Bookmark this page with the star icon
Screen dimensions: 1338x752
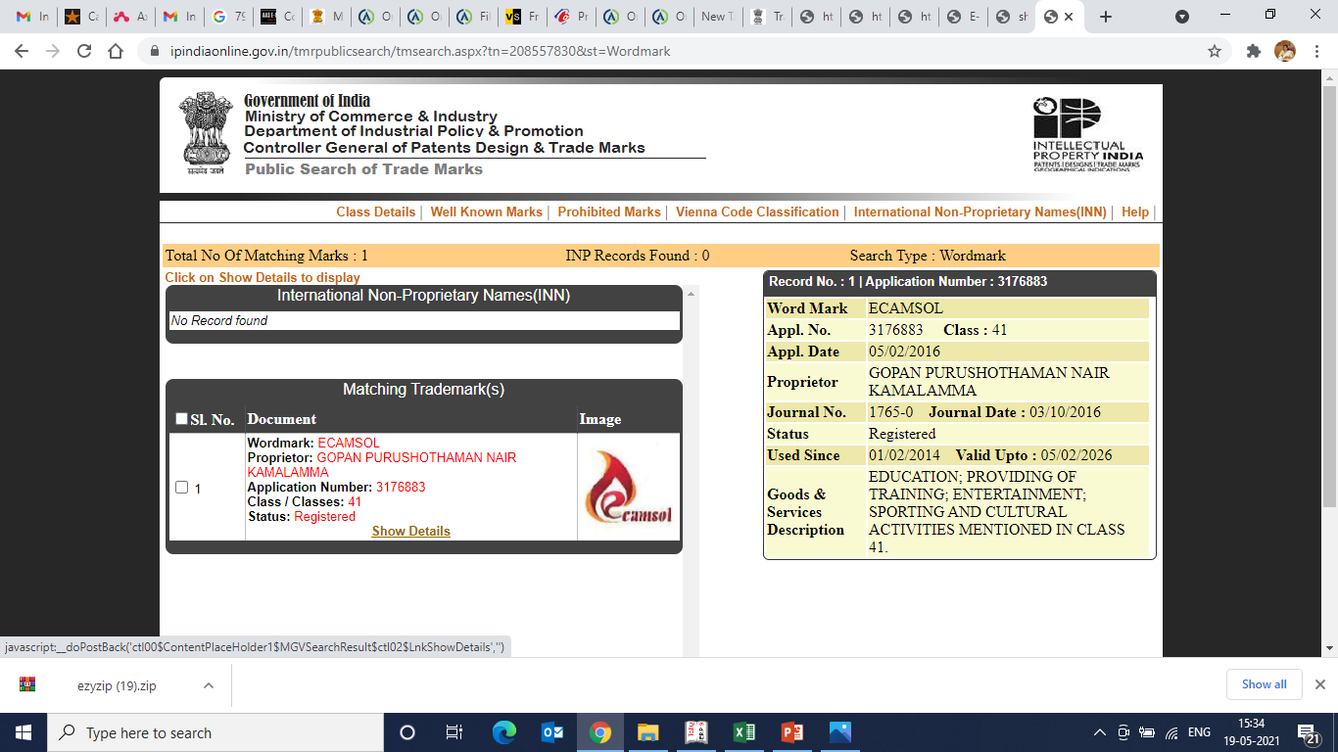1215,51
